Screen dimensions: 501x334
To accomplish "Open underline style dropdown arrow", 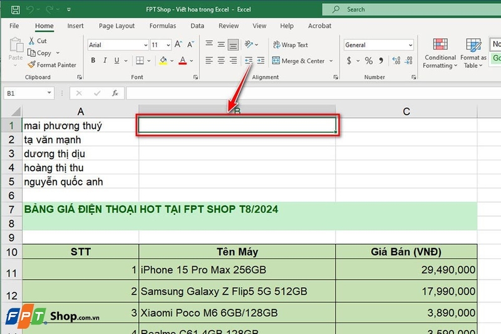I will pos(126,60).
